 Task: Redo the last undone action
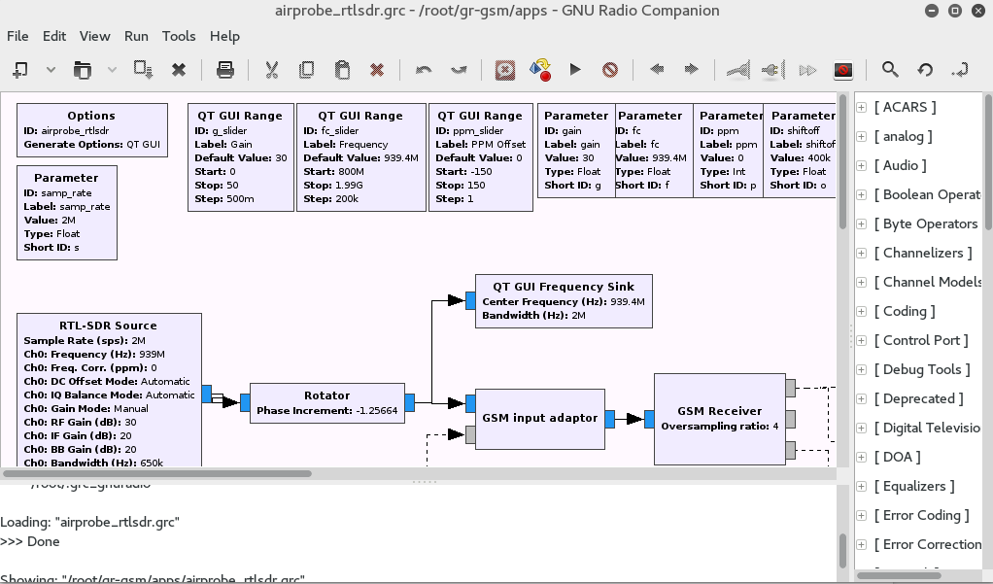point(458,70)
